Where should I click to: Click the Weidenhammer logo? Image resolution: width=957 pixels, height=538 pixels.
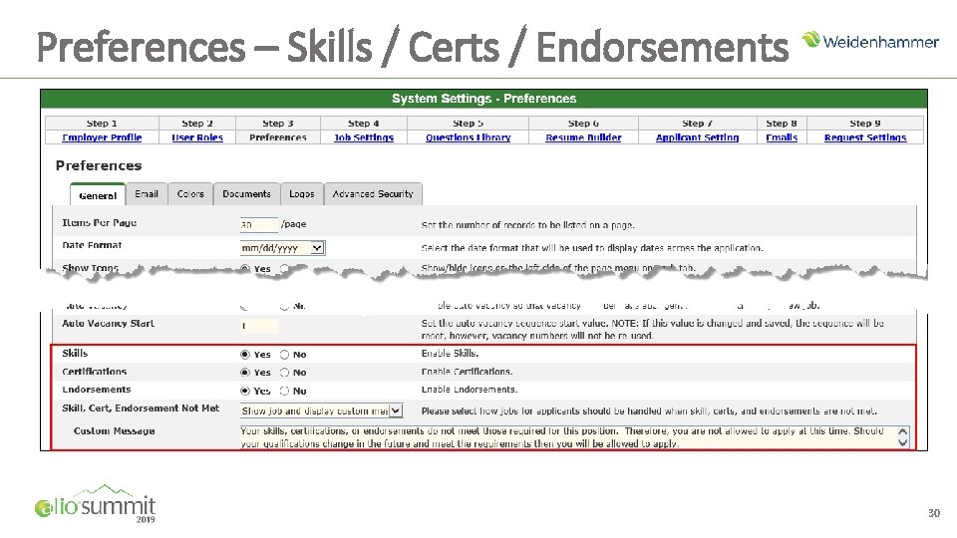(x=870, y=41)
